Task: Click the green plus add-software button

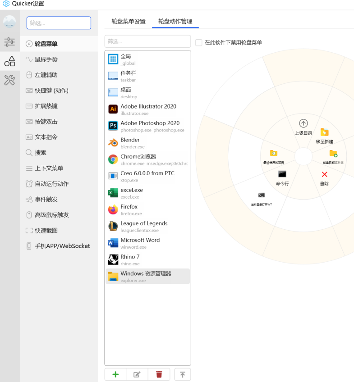Action: pos(115,374)
